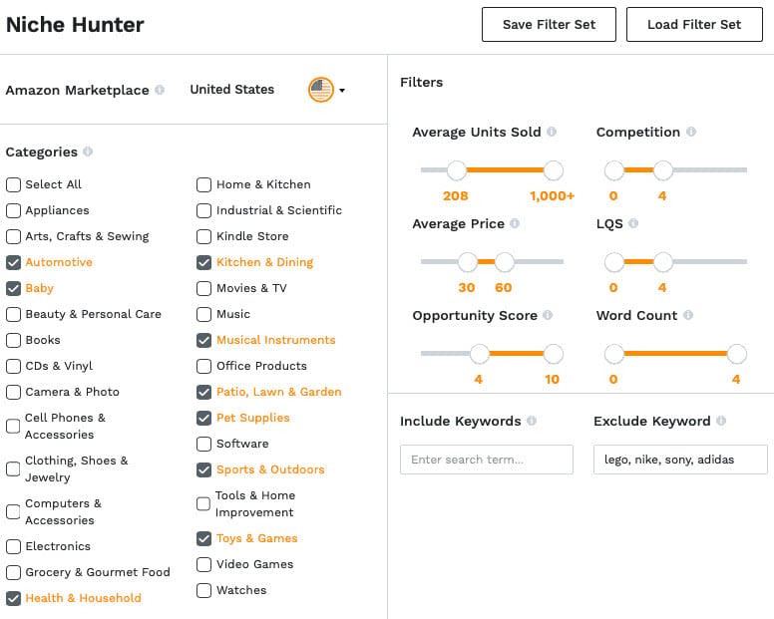Viewport: 774px width, 619px height.
Task: Enable Arts, Crafts & Sewing category
Action: 13,236
